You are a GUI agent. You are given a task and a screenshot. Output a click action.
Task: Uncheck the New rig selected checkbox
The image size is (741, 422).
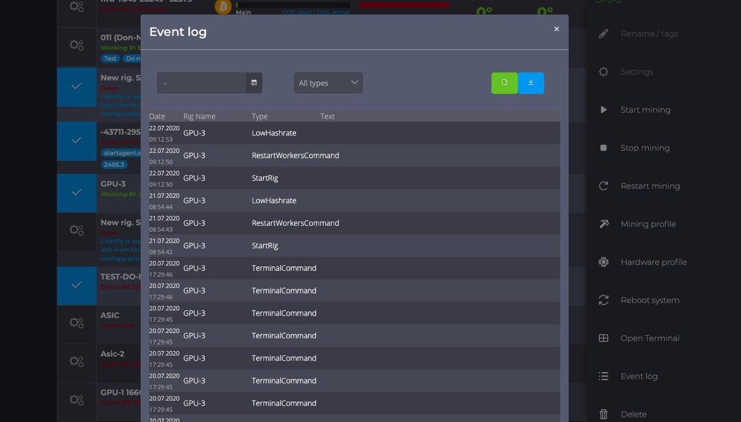76,86
